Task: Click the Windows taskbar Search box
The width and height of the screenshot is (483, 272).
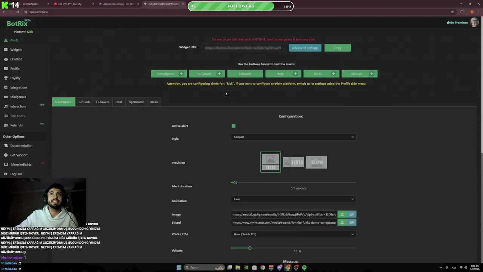Action: coord(204,267)
